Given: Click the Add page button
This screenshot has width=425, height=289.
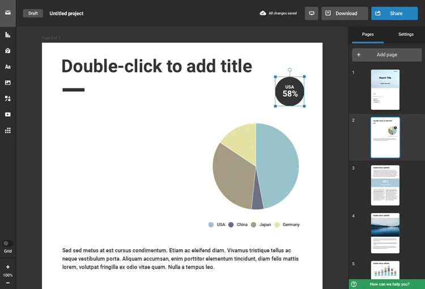Looking at the screenshot, I should pos(386,55).
